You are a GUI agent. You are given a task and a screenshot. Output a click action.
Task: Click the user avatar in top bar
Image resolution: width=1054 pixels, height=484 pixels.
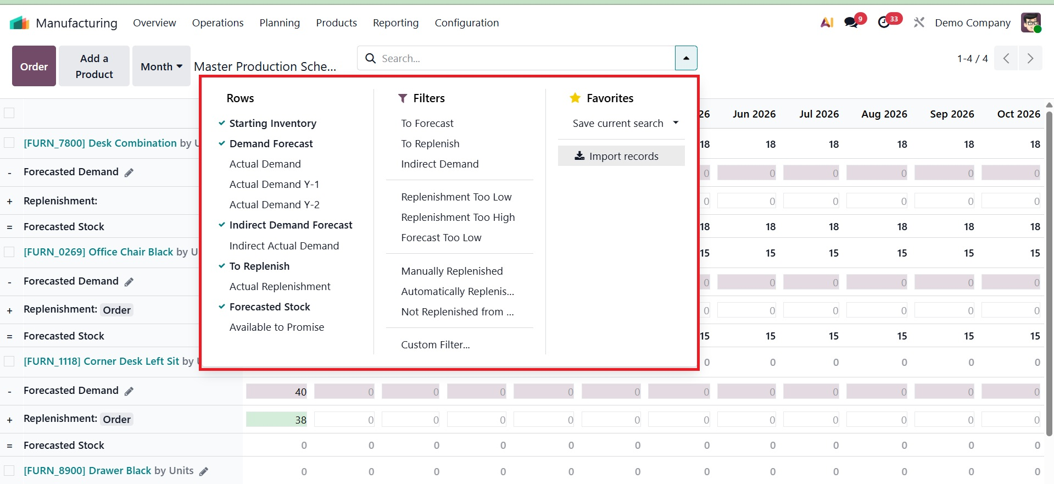[x=1030, y=23]
